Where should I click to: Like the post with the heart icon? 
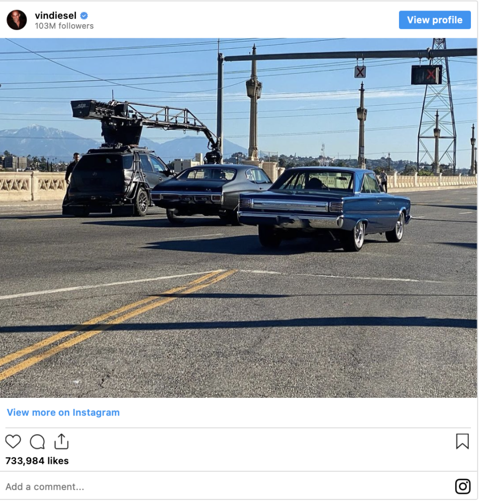[13, 442]
